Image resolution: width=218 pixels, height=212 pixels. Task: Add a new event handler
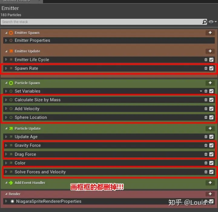tap(210, 183)
